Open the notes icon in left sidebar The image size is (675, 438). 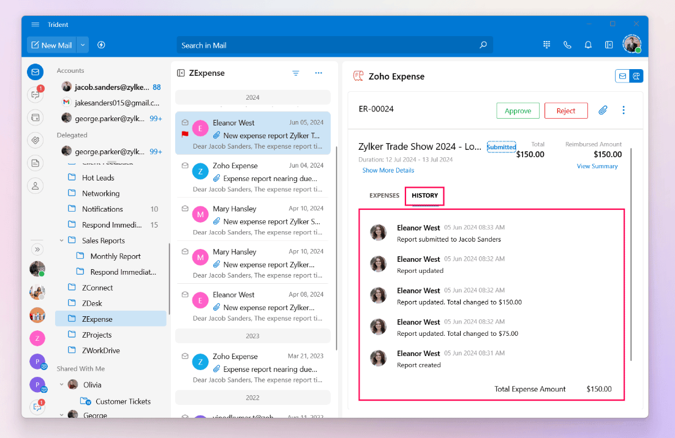tap(36, 163)
